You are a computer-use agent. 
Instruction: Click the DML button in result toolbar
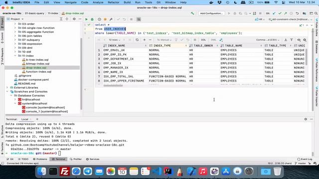[x=213, y=40]
